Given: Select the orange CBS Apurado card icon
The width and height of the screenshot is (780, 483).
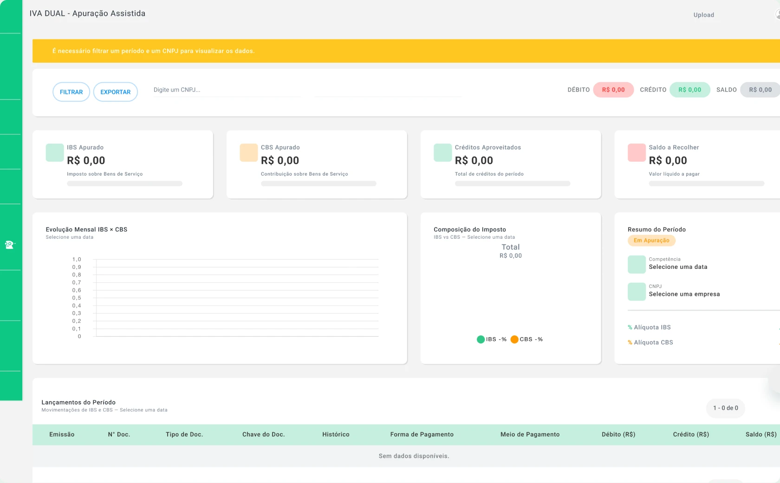Looking at the screenshot, I should (248, 152).
